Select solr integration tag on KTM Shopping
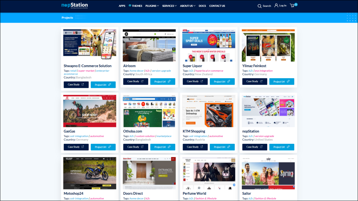The width and height of the screenshot is (358, 201). (x=198, y=136)
